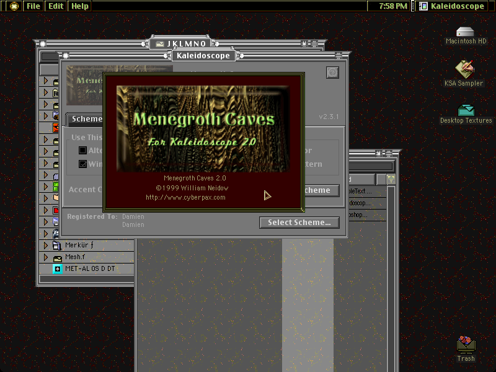This screenshot has height=372, width=496.
Task: Click the JKLMNO horizontal scrollbar
Action: 86,278
